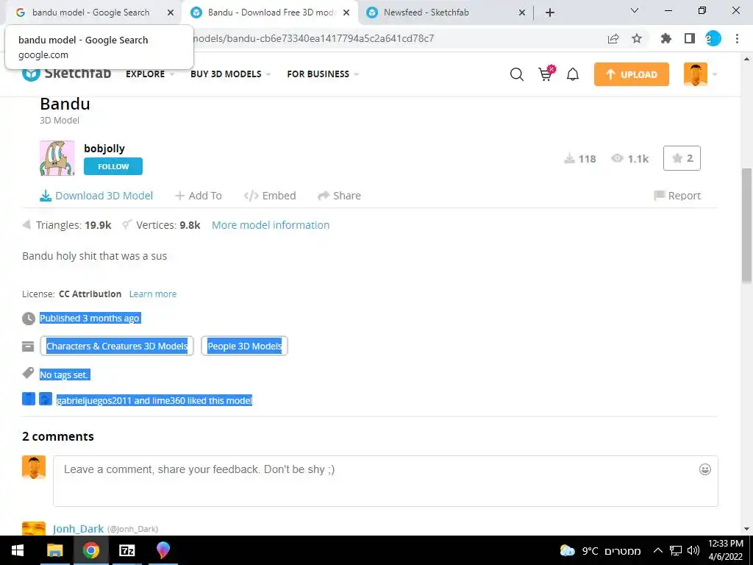
Task: Focus the Leave a comment text box
Action: pos(385,481)
